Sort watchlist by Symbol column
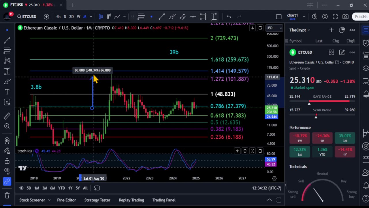Screen dimensions: 369x208 (295, 41)
